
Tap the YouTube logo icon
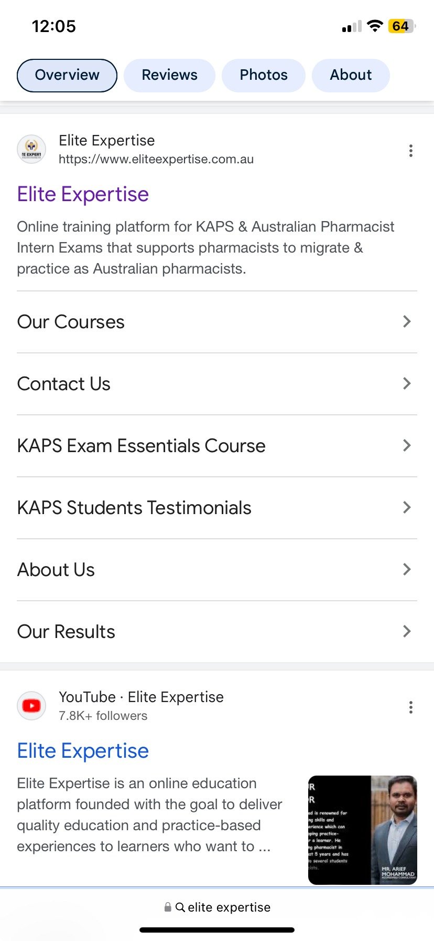[31, 706]
